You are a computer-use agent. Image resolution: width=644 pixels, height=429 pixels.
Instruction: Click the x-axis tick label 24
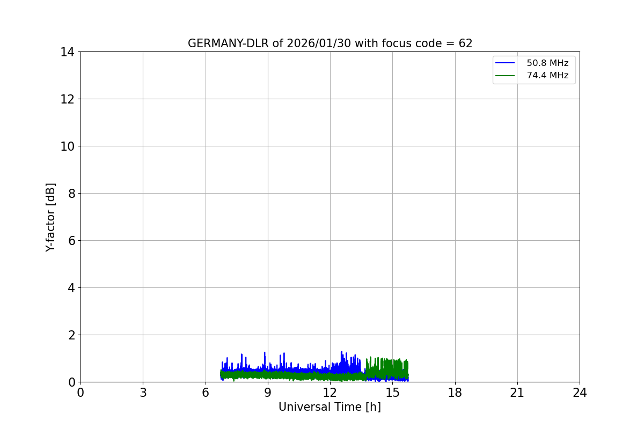pyautogui.click(x=580, y=393)
